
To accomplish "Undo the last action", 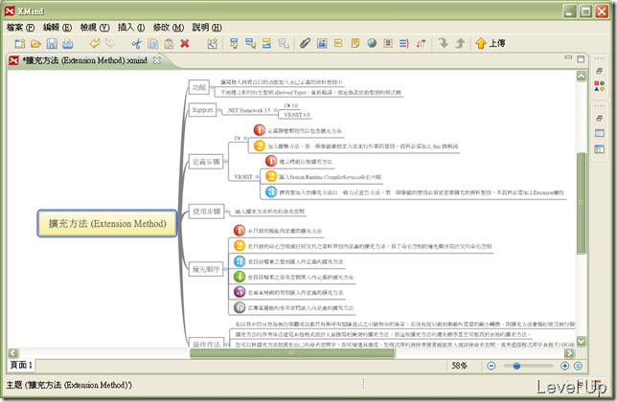I will (x=95, y=43).
